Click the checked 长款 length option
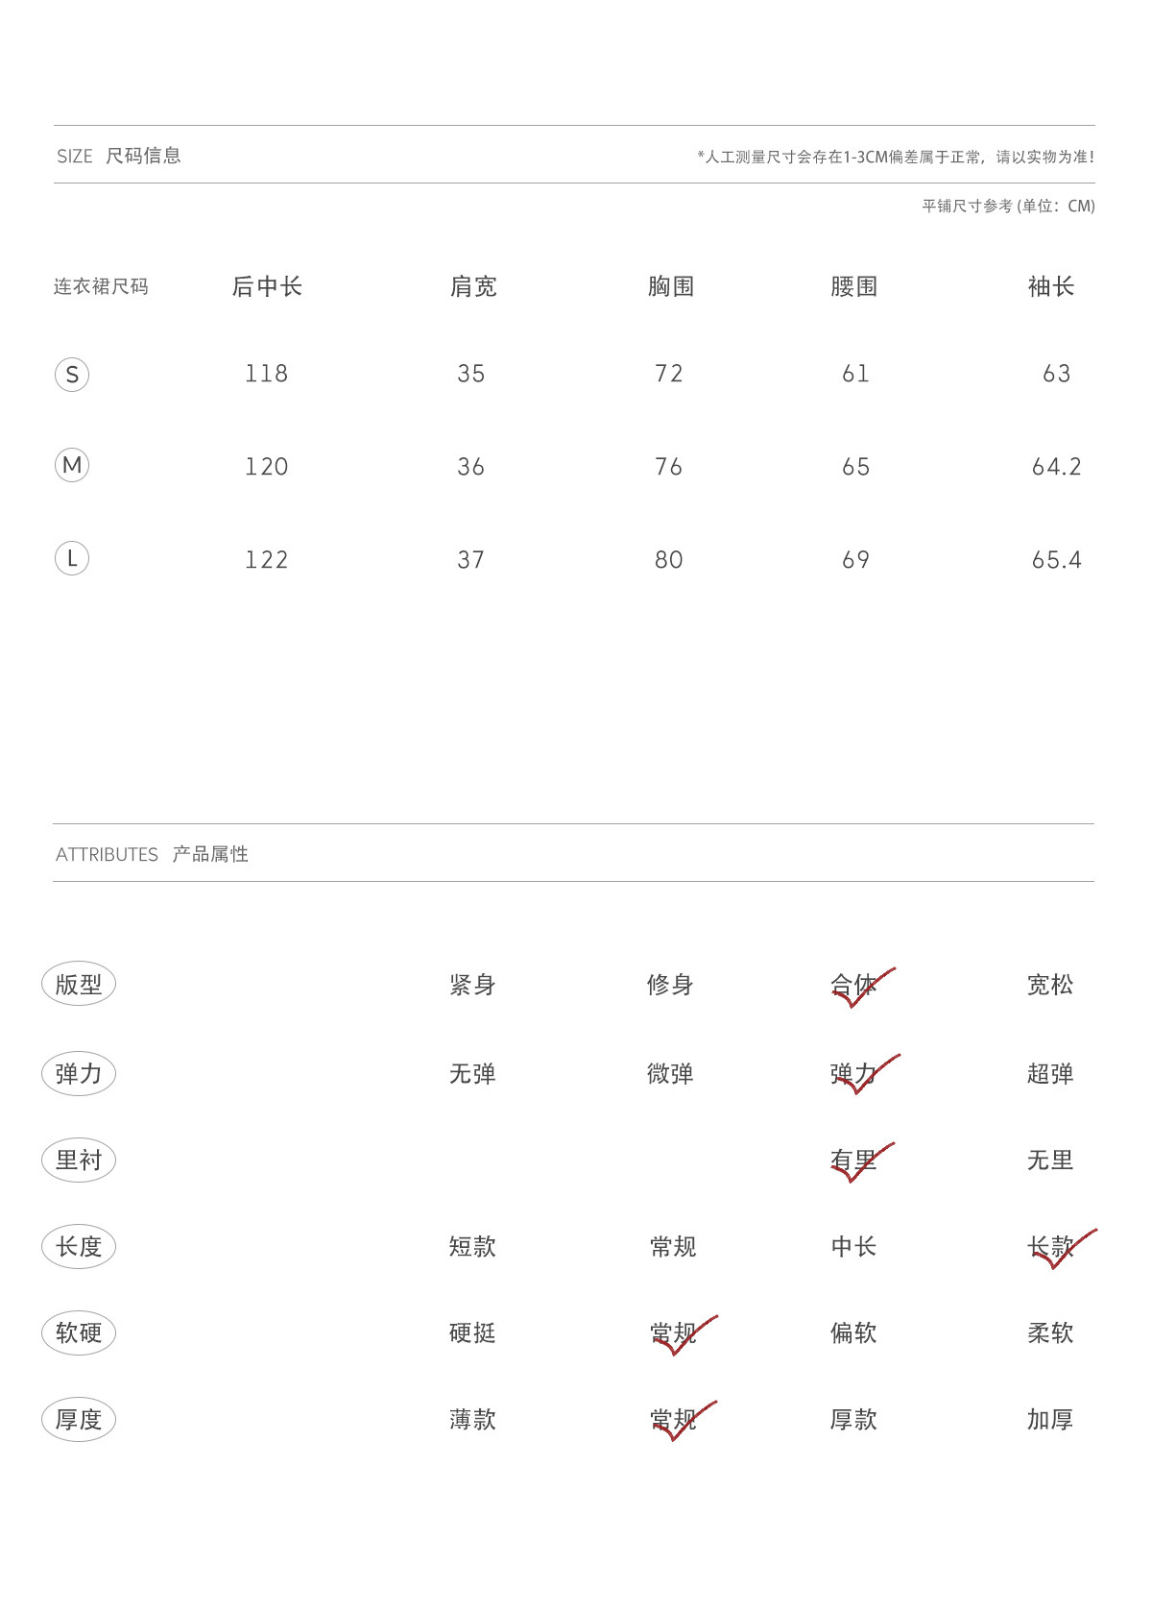The height and width of the screenshot is (1613, 1152). point(1052,1247)
